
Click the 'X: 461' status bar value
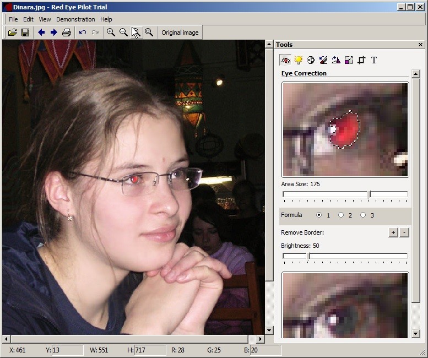click(17, 350)
